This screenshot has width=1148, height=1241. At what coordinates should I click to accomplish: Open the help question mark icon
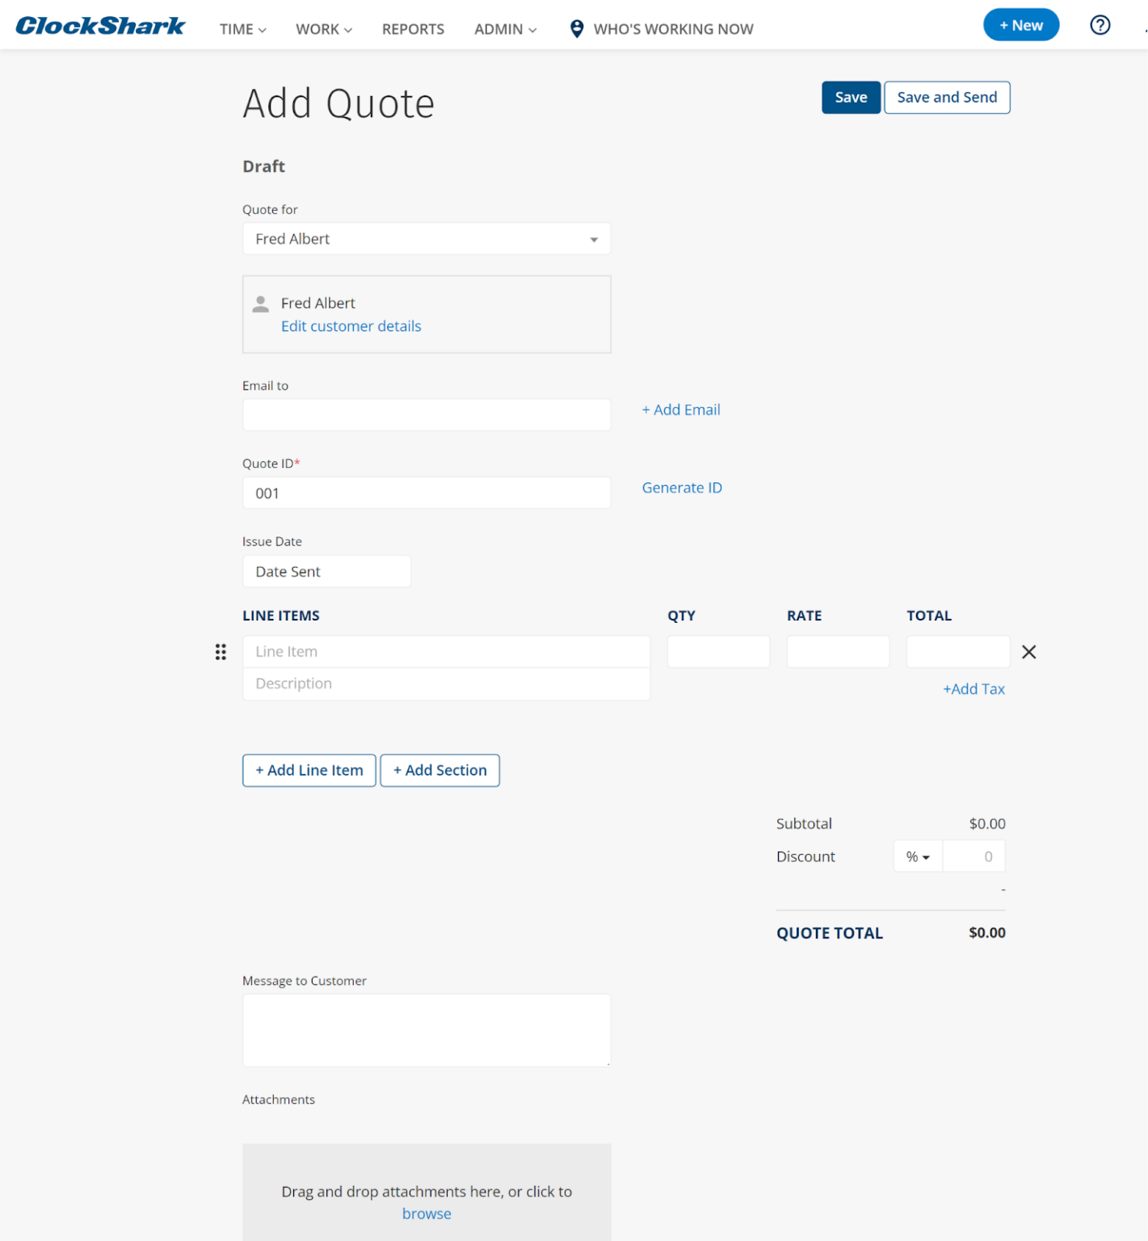(1100, 25)
